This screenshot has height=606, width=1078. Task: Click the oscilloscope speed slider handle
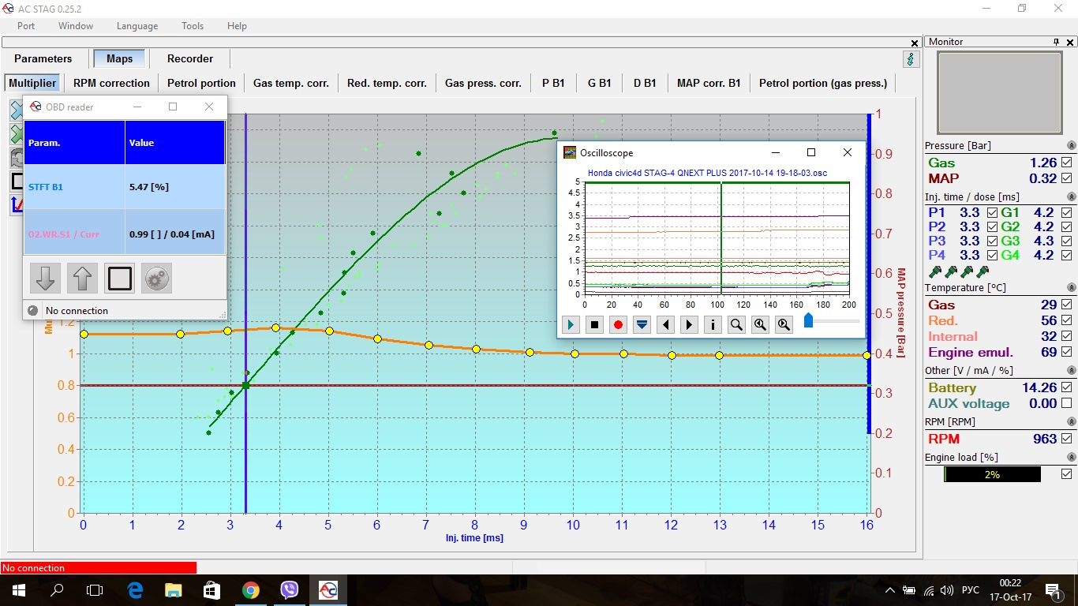click(x=808, y=320)
